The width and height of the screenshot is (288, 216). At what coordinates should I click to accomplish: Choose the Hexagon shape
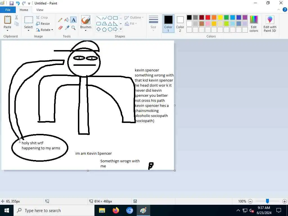pos(110,29)
